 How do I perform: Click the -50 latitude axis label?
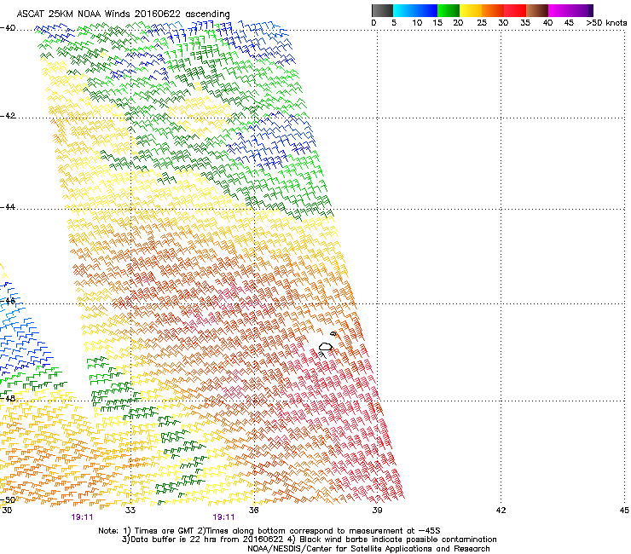[x=8, y=499]
